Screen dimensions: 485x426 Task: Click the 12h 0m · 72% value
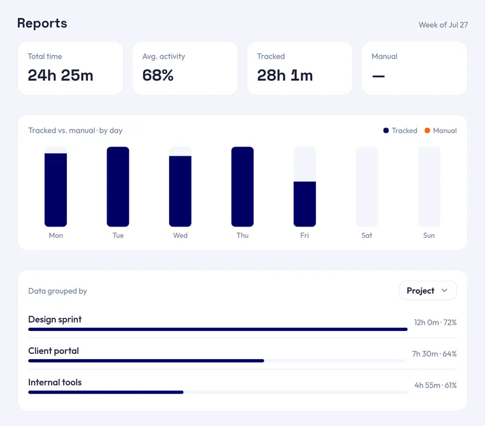pyautogui.click(x=435, y=323)
